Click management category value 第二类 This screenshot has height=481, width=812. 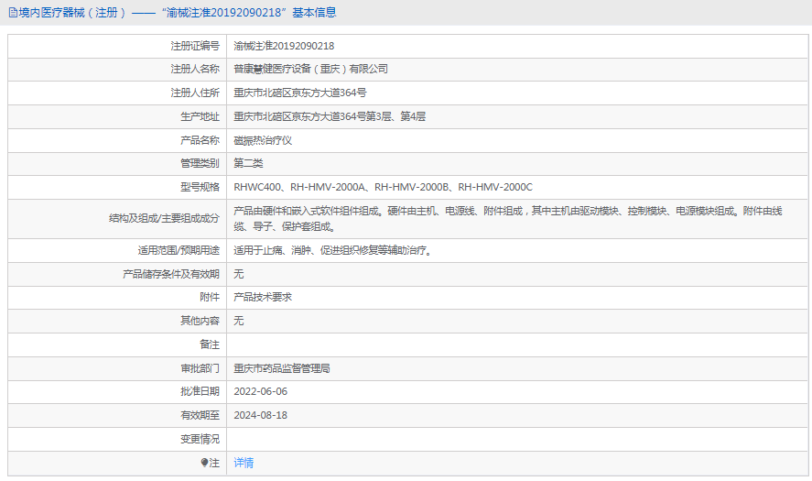[248, 163]
